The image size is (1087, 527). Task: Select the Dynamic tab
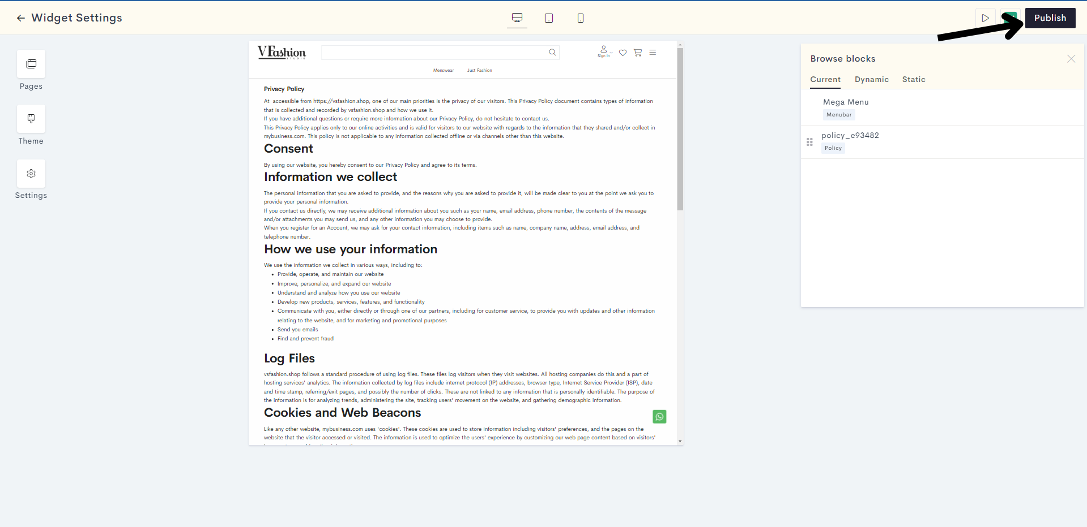(872, 80)
